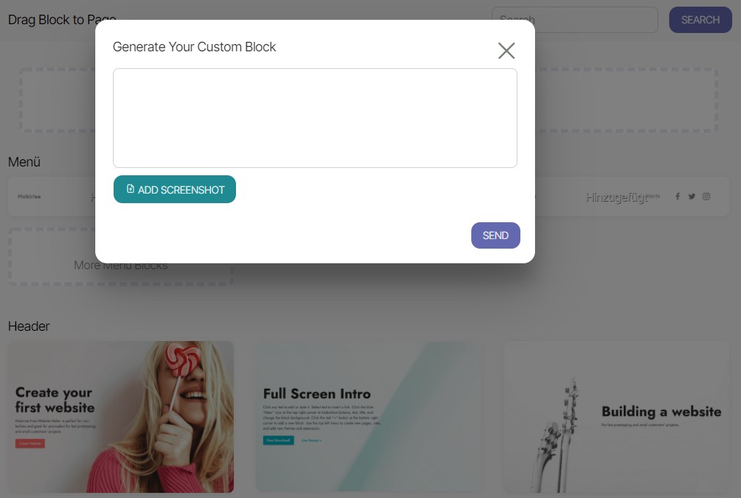Click the Facebook icon in the menu block preview

coord(677,197)
